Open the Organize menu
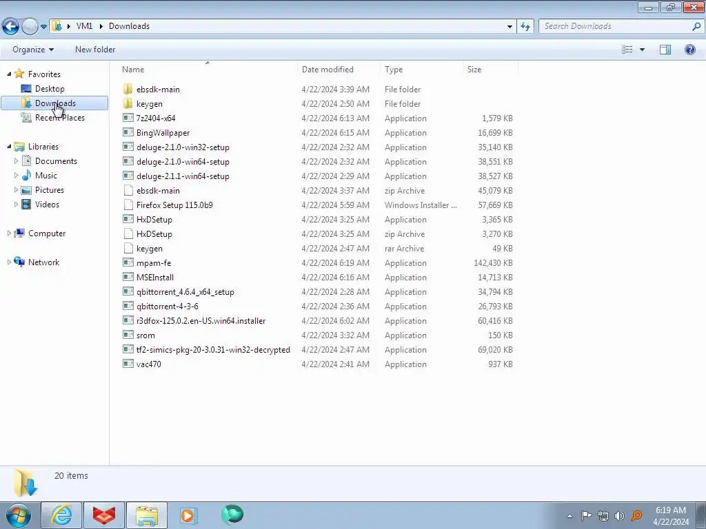This screenshot has height=529, width=706. click(x=33, y=50)
